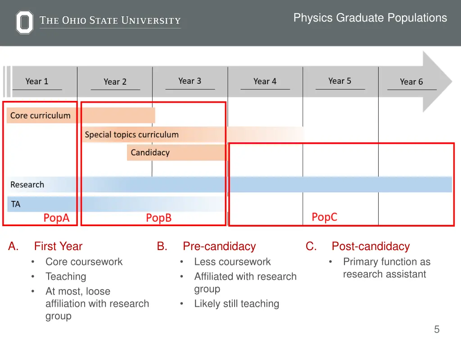Select 'Primary function as research assistant' bullet
The height and width of the screenshot is (346, 461).
tap(387, 268)
